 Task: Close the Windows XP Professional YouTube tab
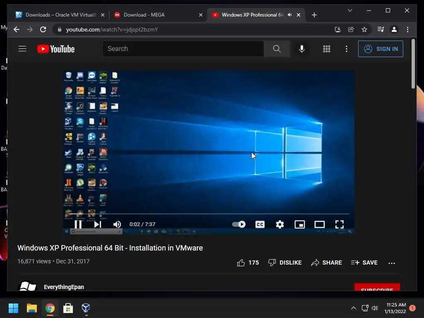299,15
